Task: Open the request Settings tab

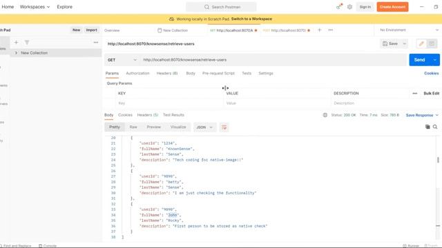Action: coord(266,73)
